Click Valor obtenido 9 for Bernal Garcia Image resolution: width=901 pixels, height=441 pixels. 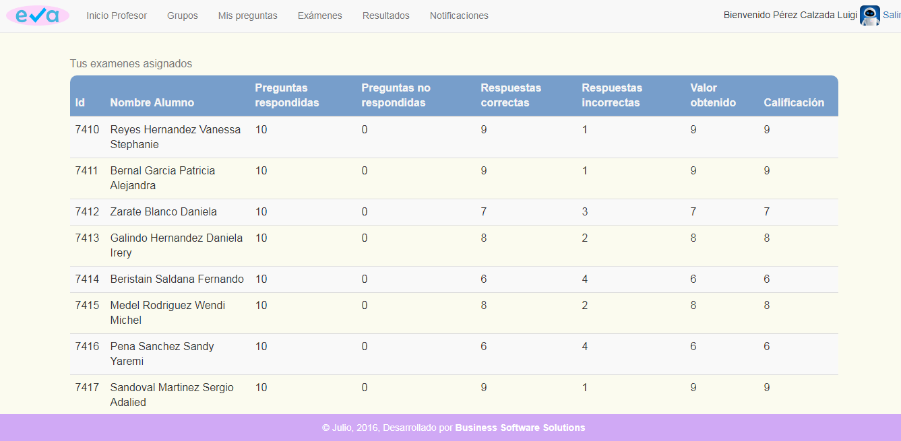point(693,170)
